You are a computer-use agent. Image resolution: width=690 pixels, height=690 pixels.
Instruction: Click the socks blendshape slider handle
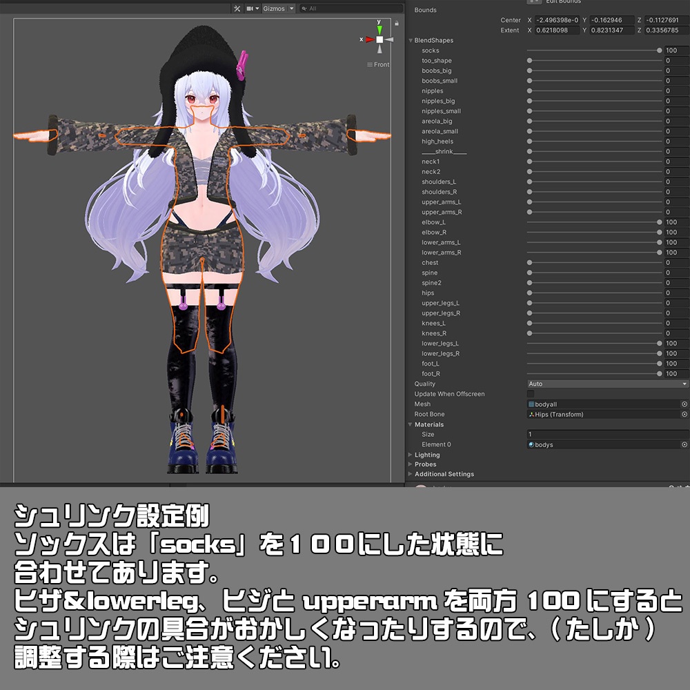point(659,50)
